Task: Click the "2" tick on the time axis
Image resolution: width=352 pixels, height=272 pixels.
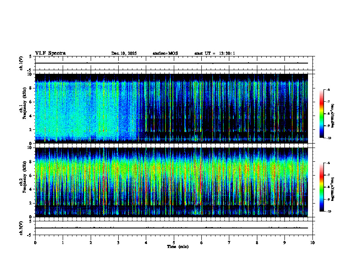Action: point(91,243)
